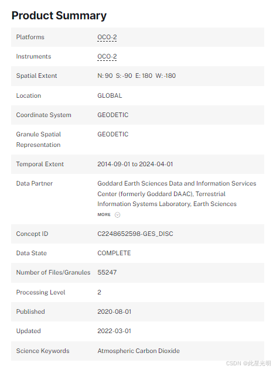The height and width of the screenshot is (370, 273).
Task: Click the Product Summary heading
Action: (59, 16)
